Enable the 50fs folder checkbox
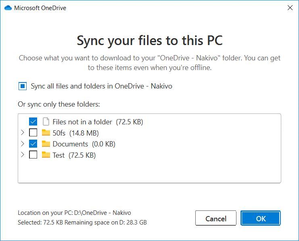The image size is (299, 241). 33,133
